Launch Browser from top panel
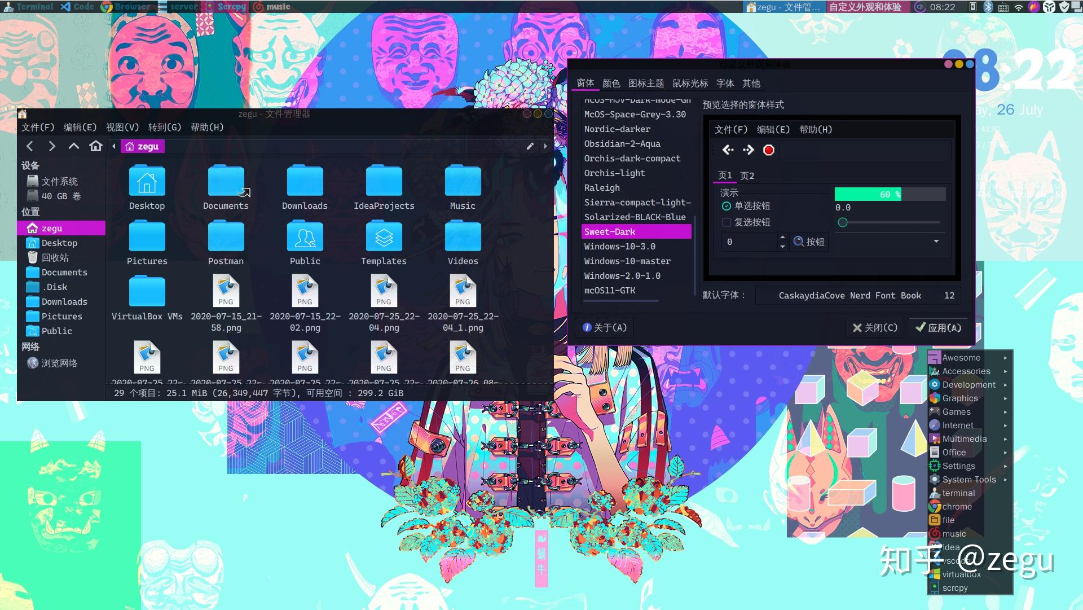This screenshot has width=1083, height=610. pyautogui.click(x=126, y=7)
